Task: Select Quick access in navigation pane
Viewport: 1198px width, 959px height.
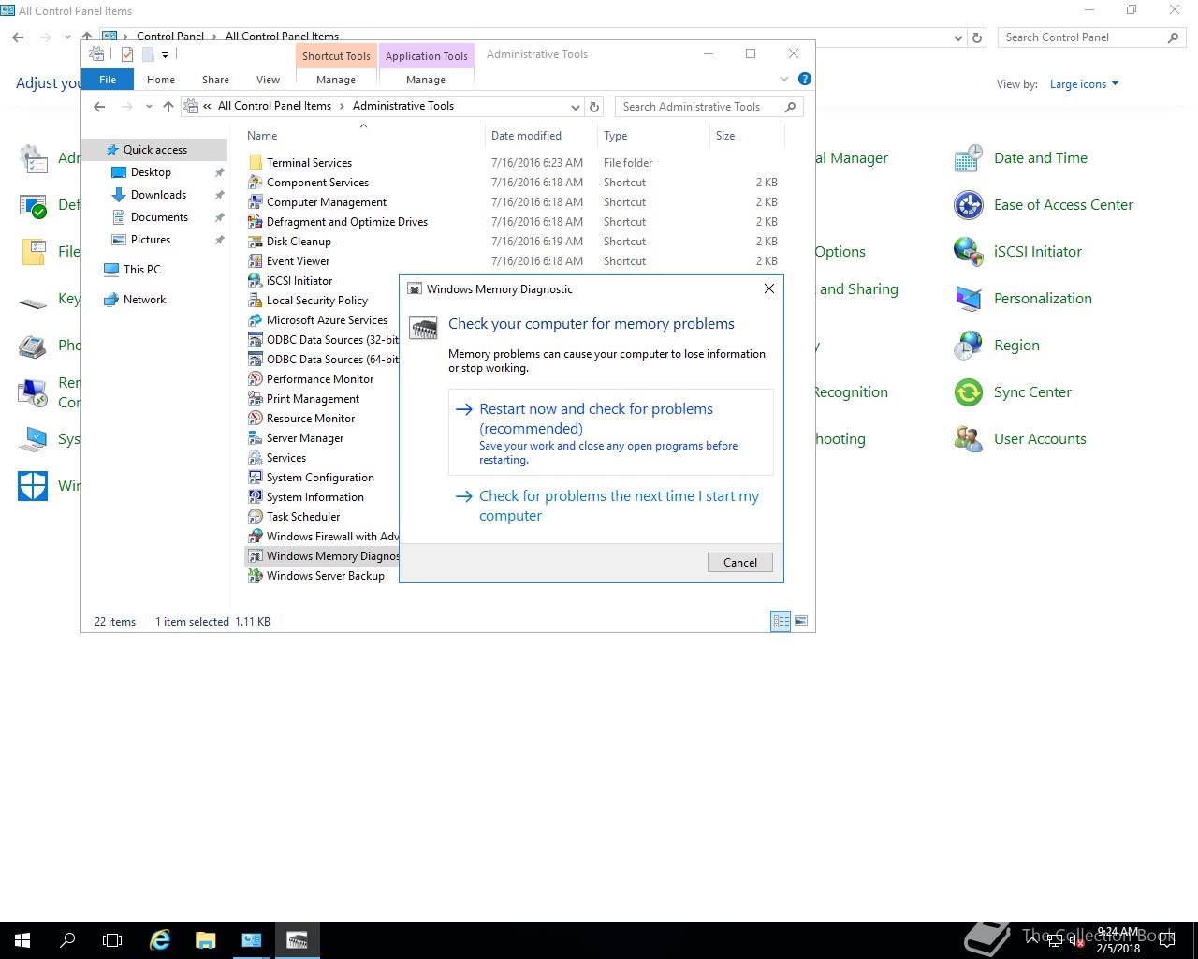Action: pyautogui.click(x=155, y=150)
